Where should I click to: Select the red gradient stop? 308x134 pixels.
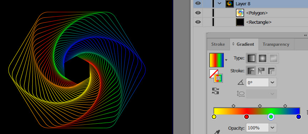tap(246, 117)
